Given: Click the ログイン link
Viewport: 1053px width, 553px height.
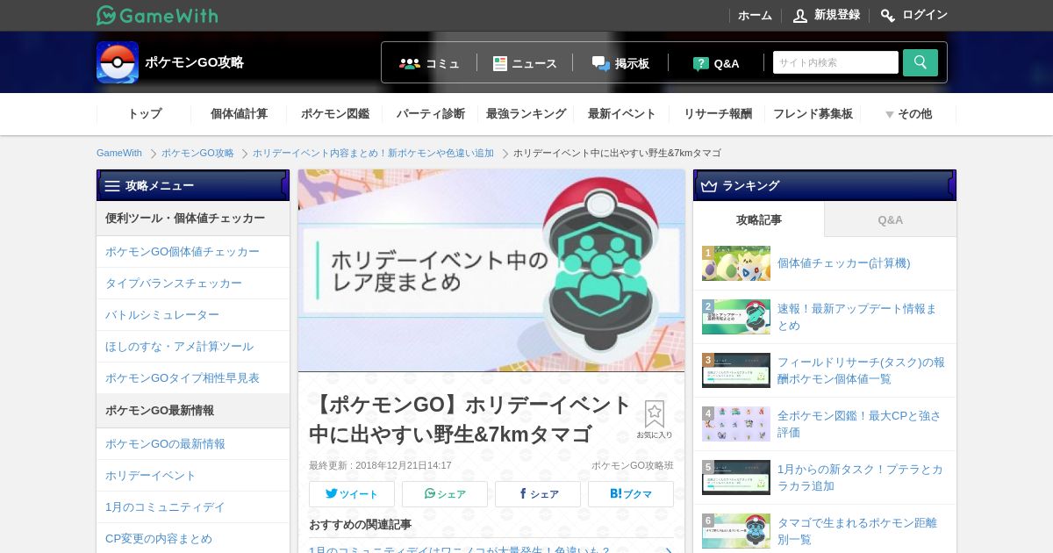Looking at the screenshot, I should (925, 15).
